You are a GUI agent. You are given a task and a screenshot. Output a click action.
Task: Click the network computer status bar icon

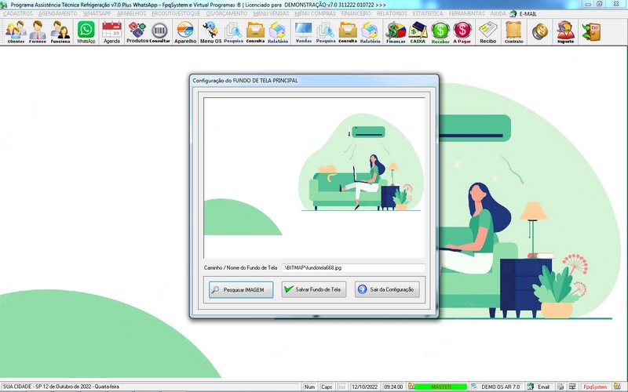573,387
